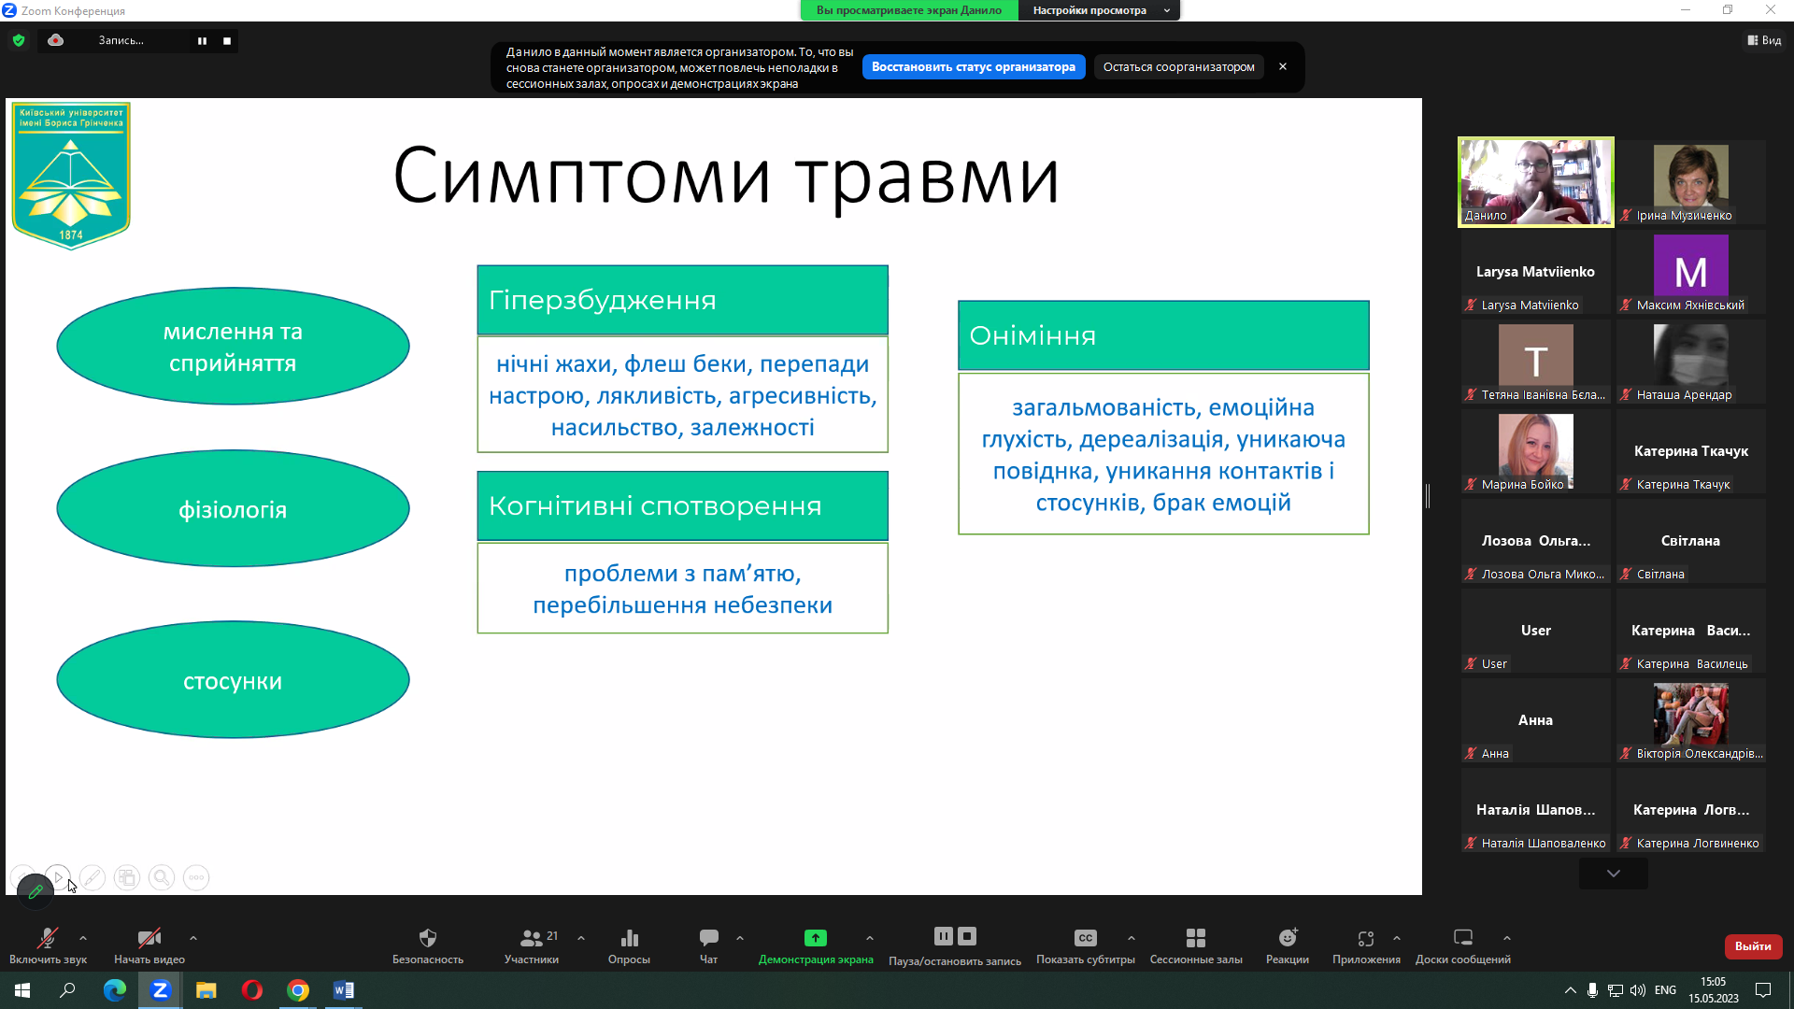This screenshot has width=1794, height=1009.
Task: Open the Reactions menu icon
Action: coord(1288,938)
